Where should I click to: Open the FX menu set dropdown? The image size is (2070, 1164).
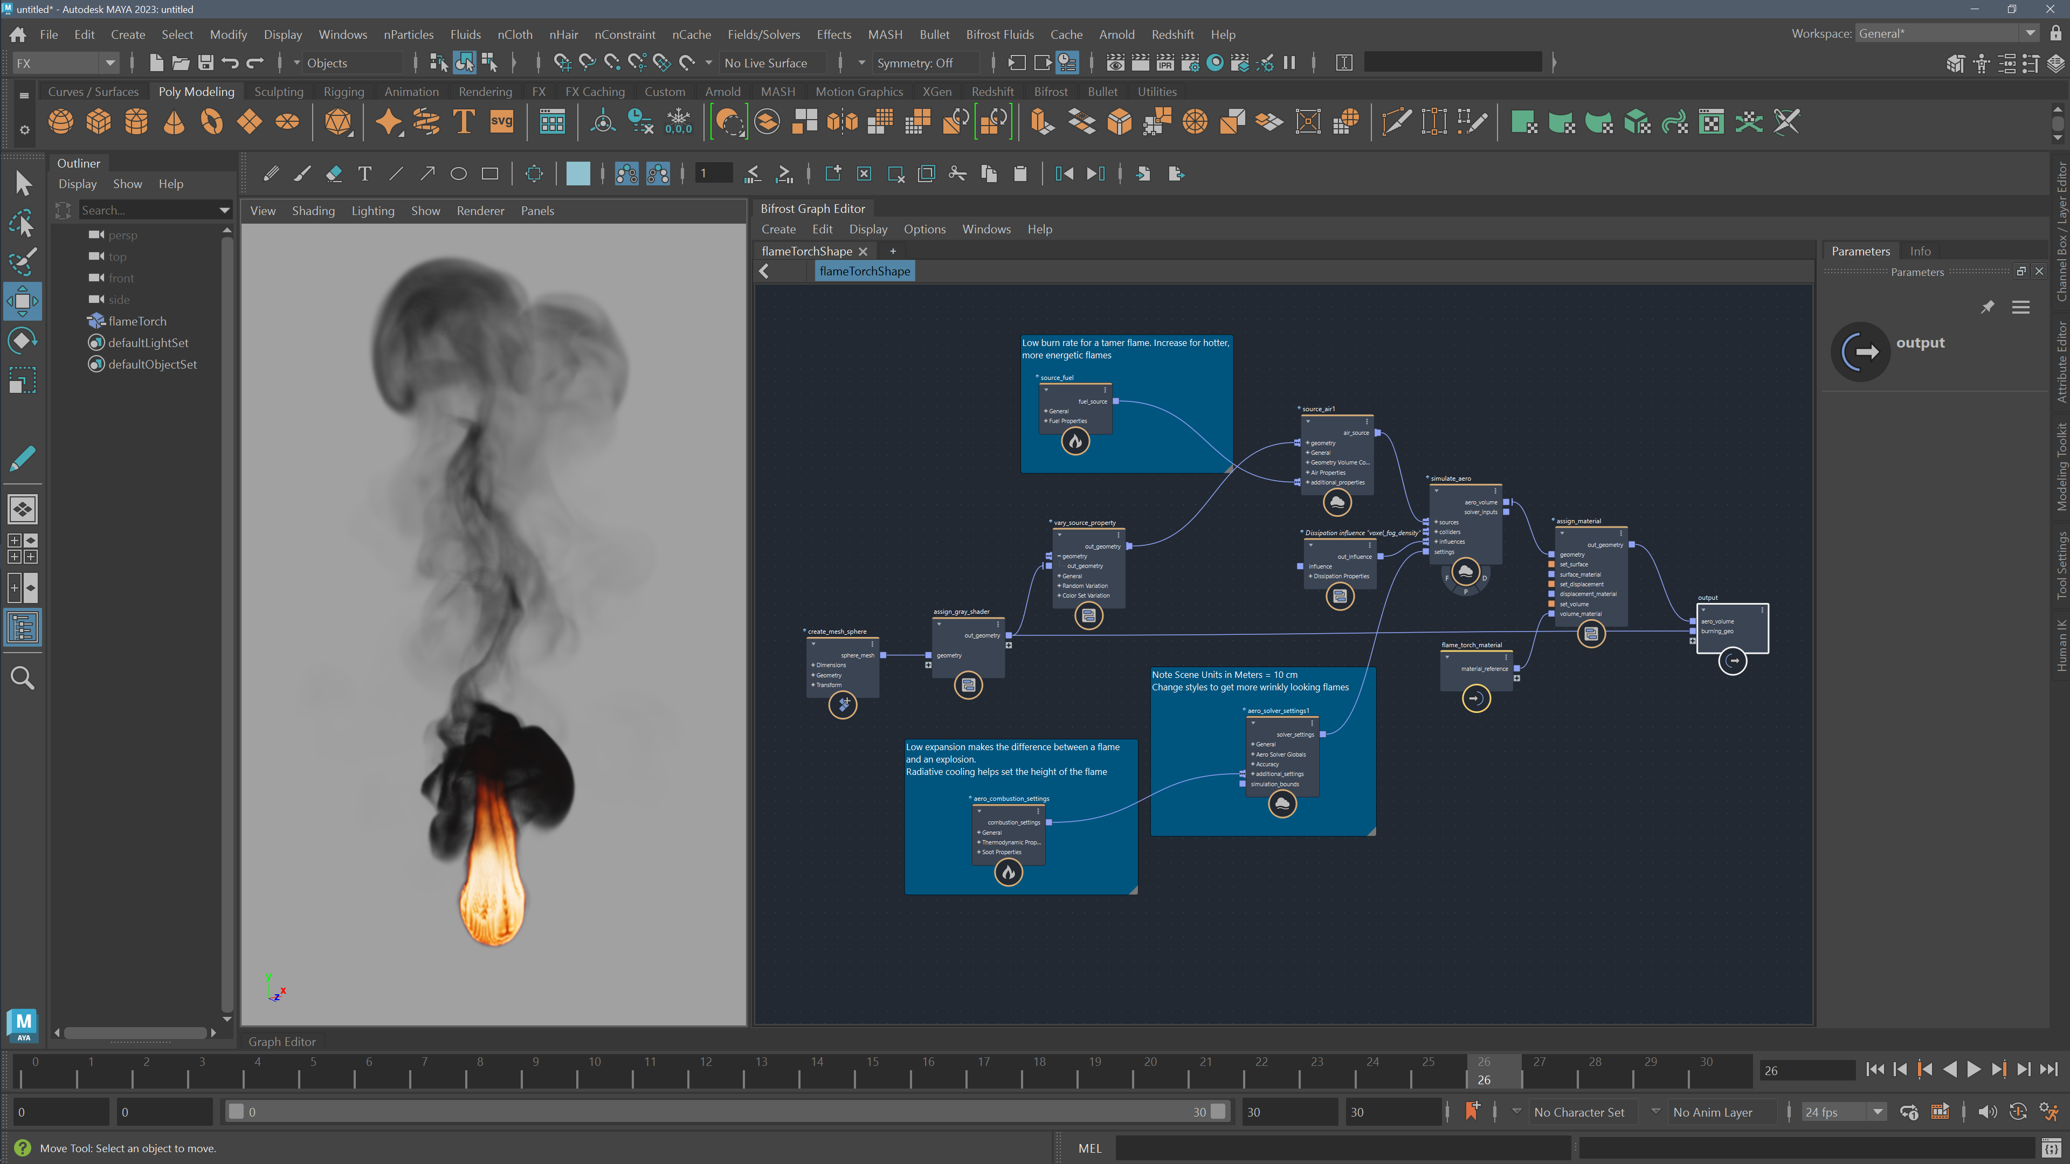click(x=109, y=63)
